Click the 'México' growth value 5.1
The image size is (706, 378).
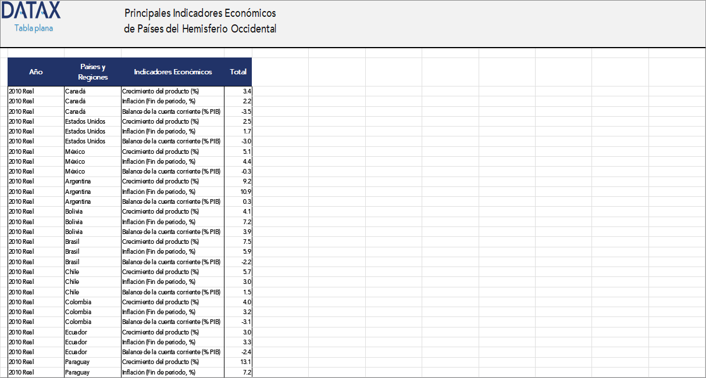click(x=247, y=151)
